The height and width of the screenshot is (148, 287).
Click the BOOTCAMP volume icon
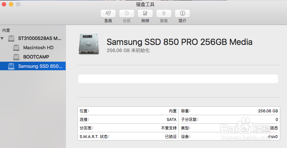coord(16,57)
